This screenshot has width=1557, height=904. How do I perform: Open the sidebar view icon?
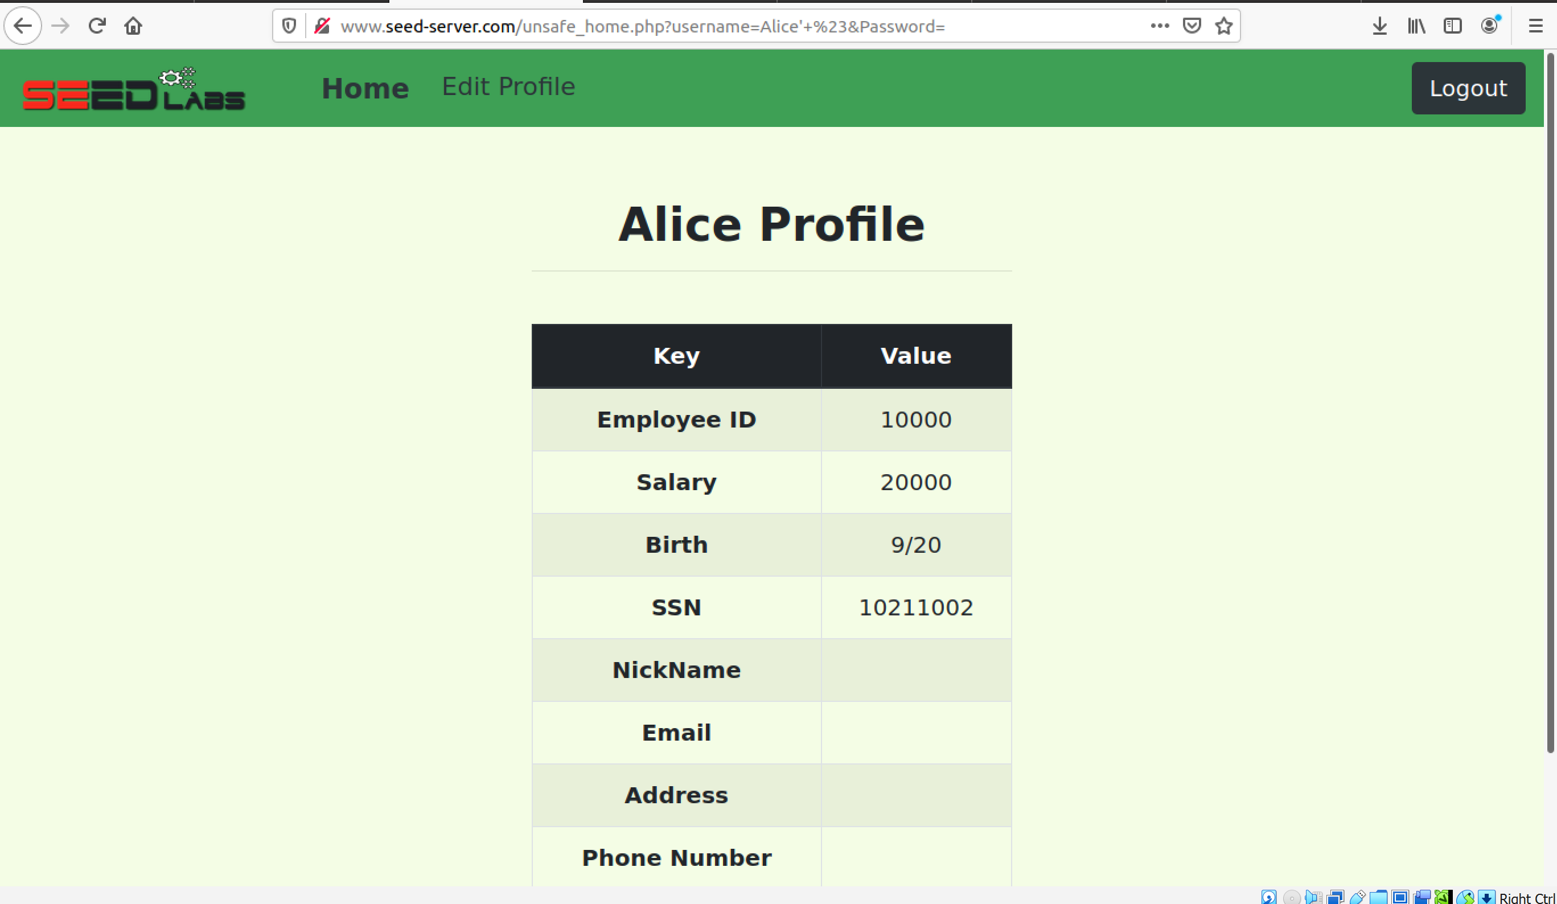(x=1453, y=26)
